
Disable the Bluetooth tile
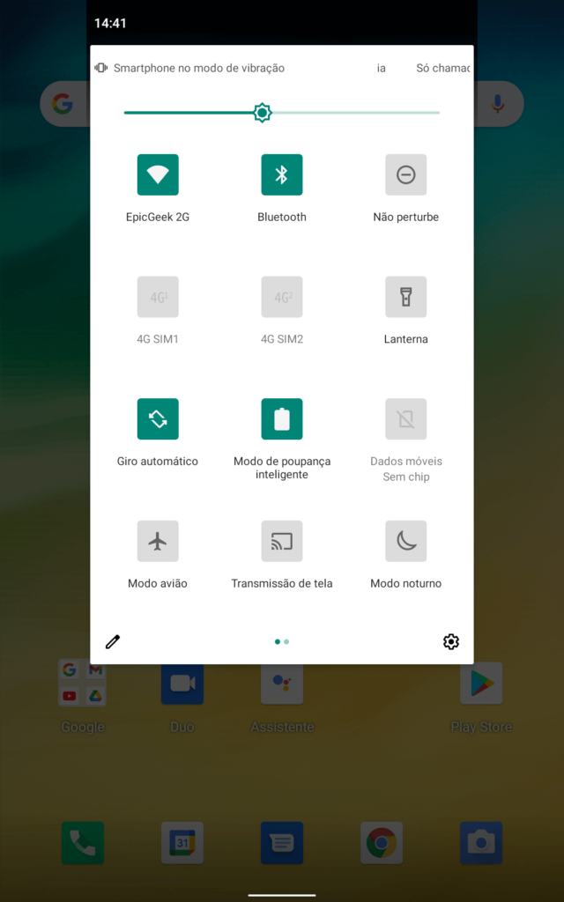(282, 174)
